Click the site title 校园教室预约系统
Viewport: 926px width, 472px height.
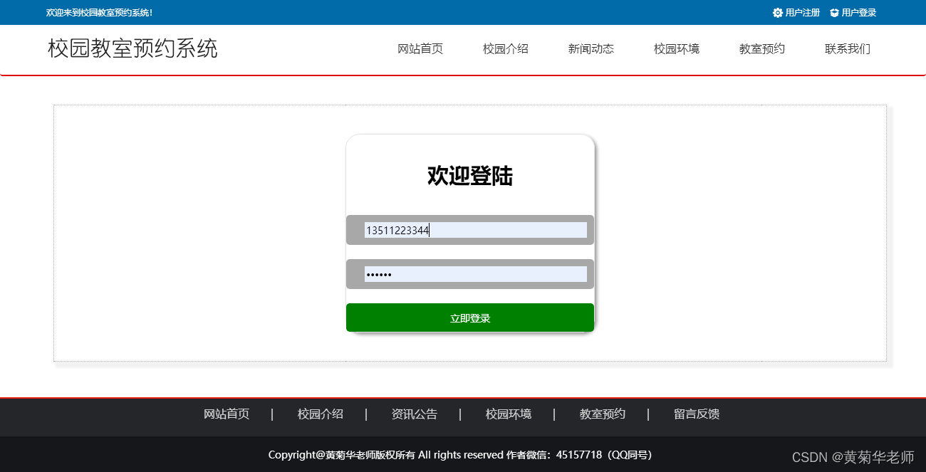132,48
